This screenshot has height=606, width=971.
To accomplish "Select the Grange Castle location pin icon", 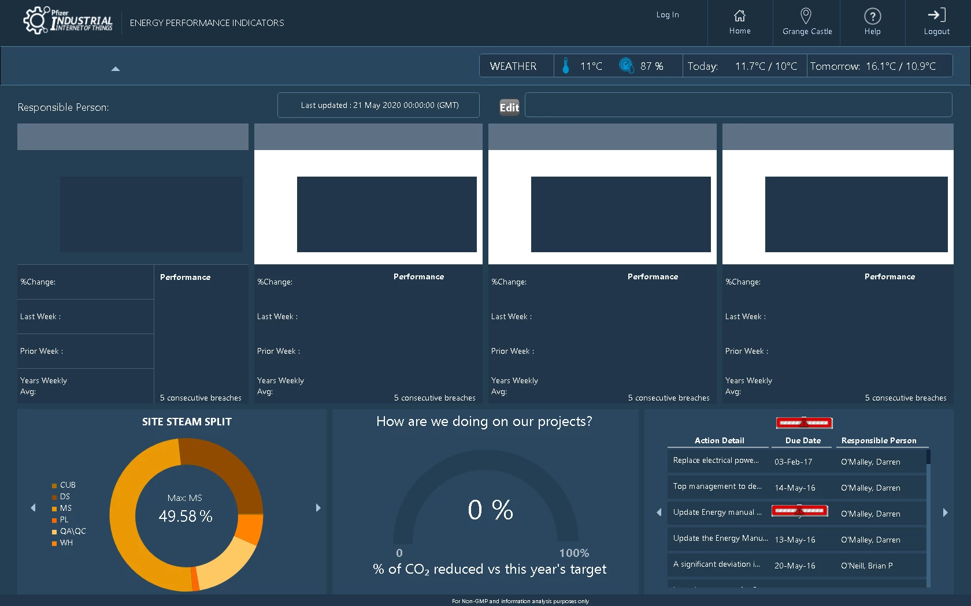I will click(806, 16).
